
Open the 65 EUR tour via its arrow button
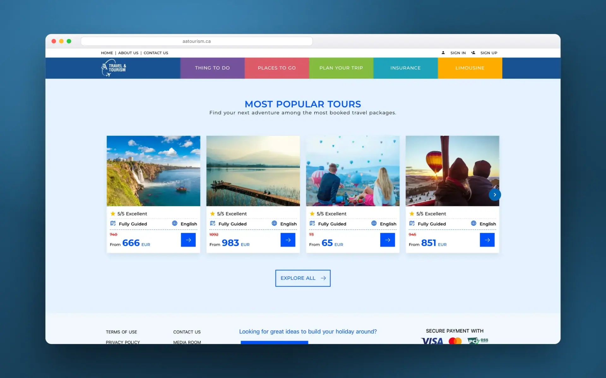[x=388, y=240]
